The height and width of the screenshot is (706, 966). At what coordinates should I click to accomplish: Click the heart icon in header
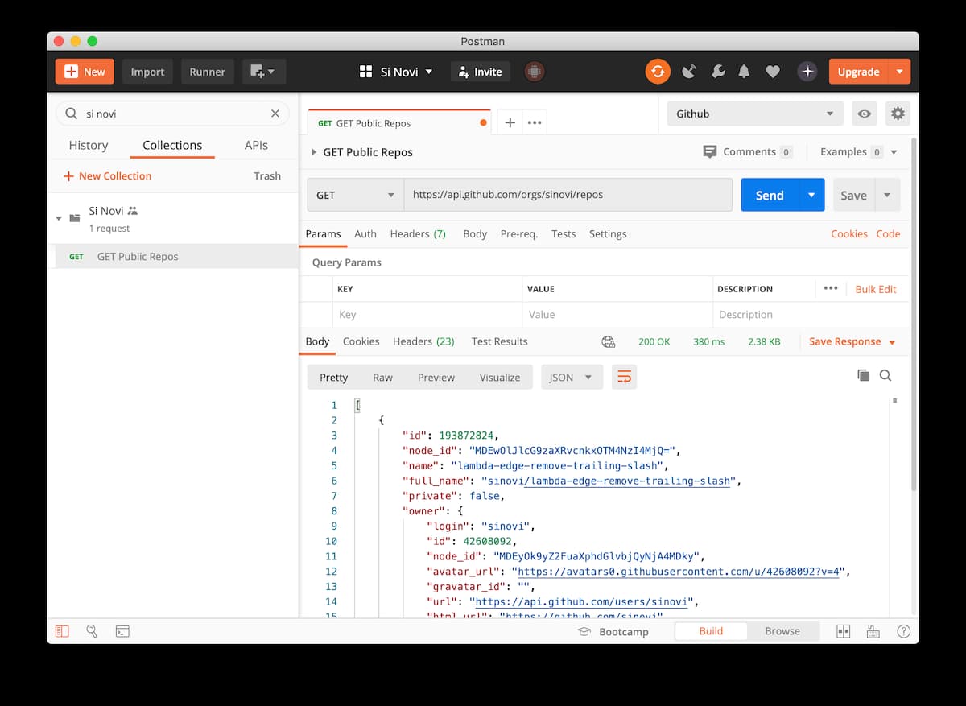tap(773, 72)
